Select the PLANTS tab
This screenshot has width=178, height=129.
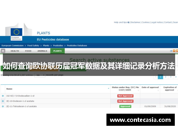tap(57, 51)
